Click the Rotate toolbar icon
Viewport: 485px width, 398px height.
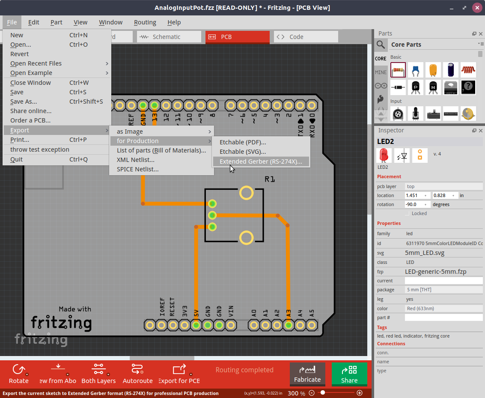tap(18, 370)
